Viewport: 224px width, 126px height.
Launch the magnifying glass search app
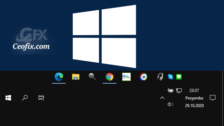pos(92,77)
